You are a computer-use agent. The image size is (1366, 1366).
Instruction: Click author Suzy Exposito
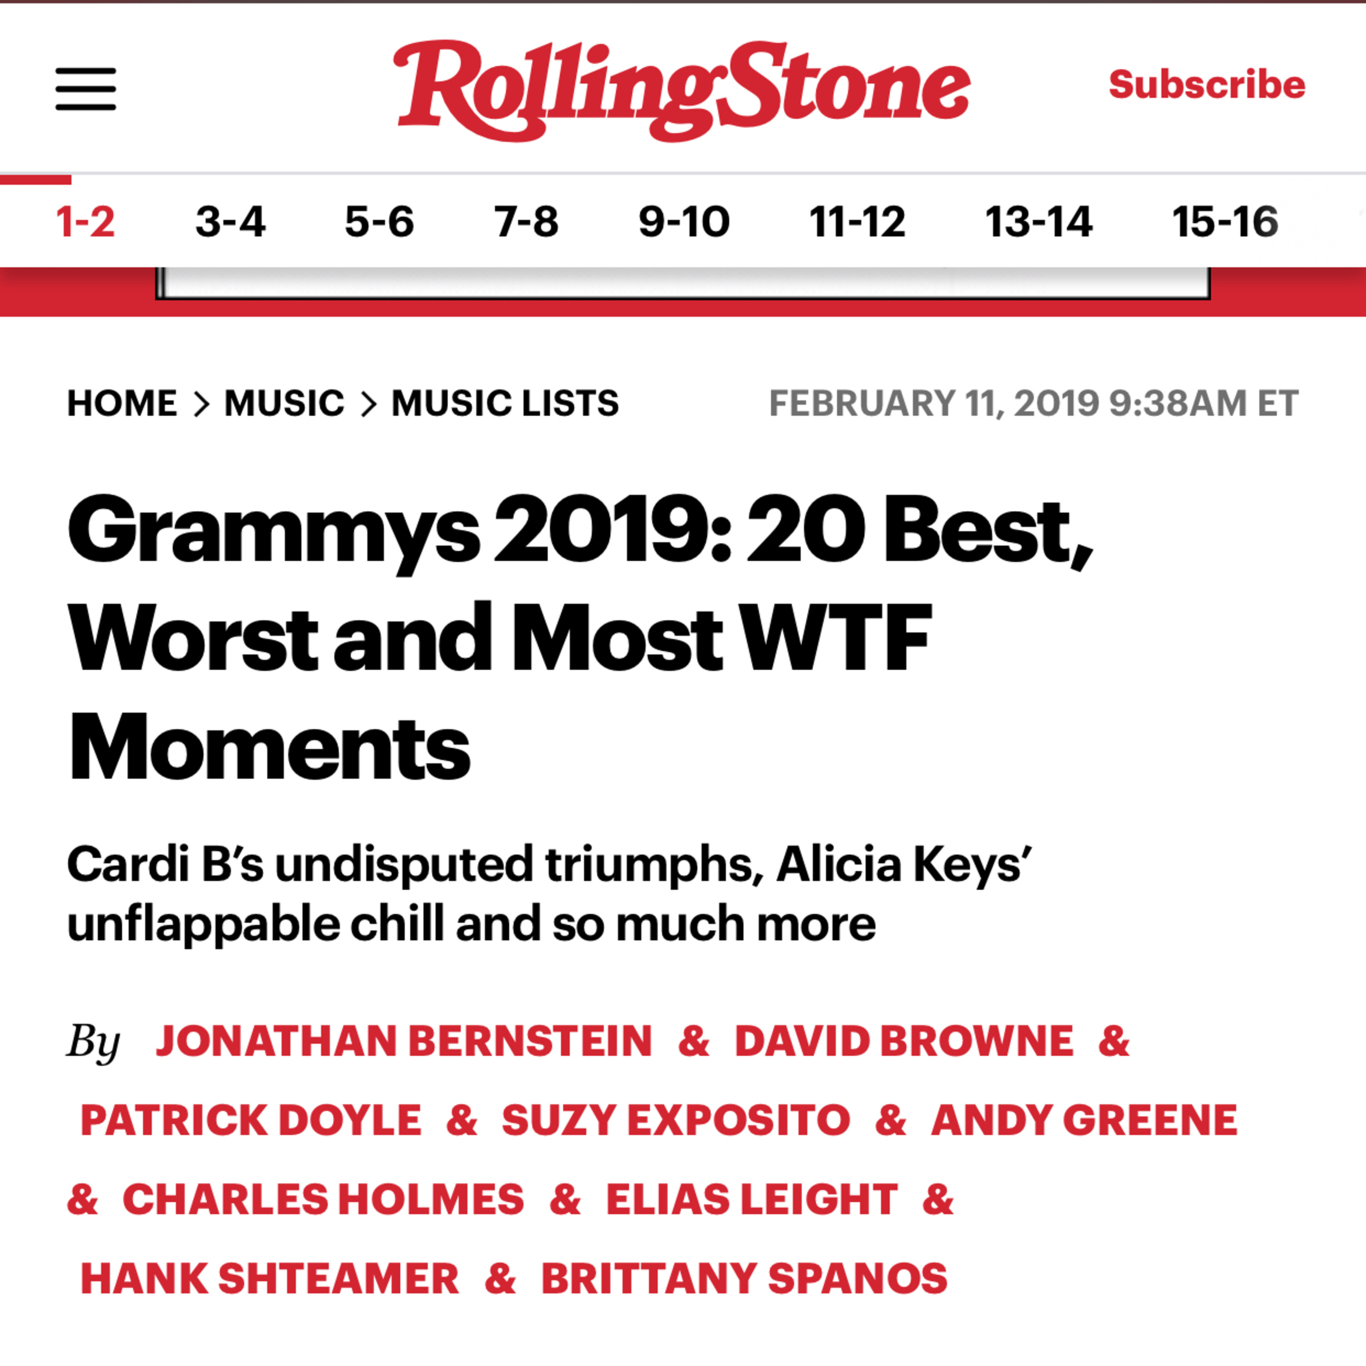[x=676, y=1121]
